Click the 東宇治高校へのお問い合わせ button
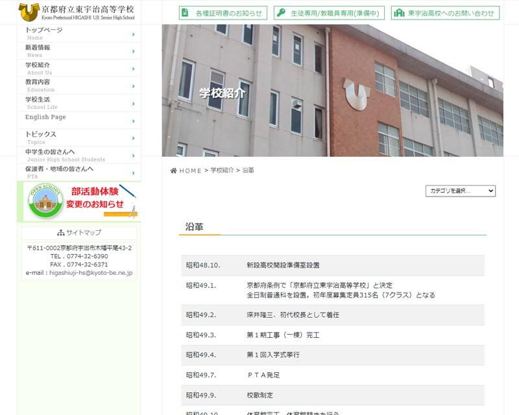519x415 pixels. tap(446, 13)
